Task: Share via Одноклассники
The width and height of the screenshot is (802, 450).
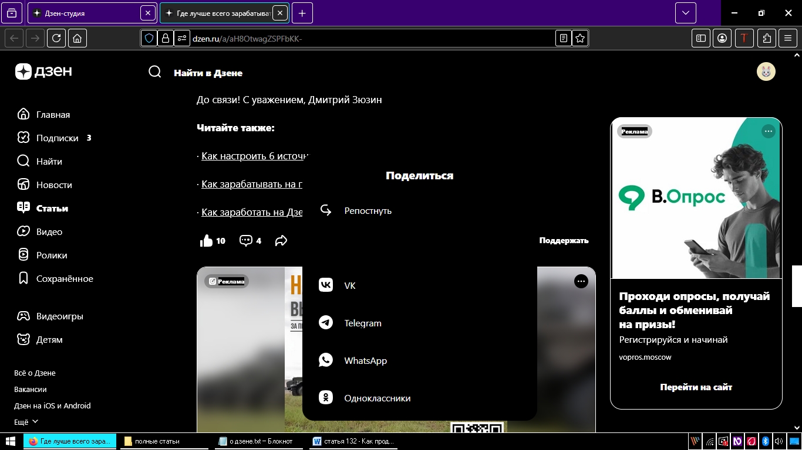Action: tap(419, 398)
